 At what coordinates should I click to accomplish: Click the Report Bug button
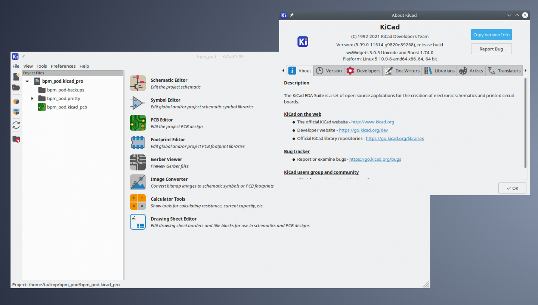[x=491, y=49]
